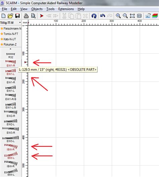Undo the last action with blue arrow
Screen dimensions: 159x177
103,15
